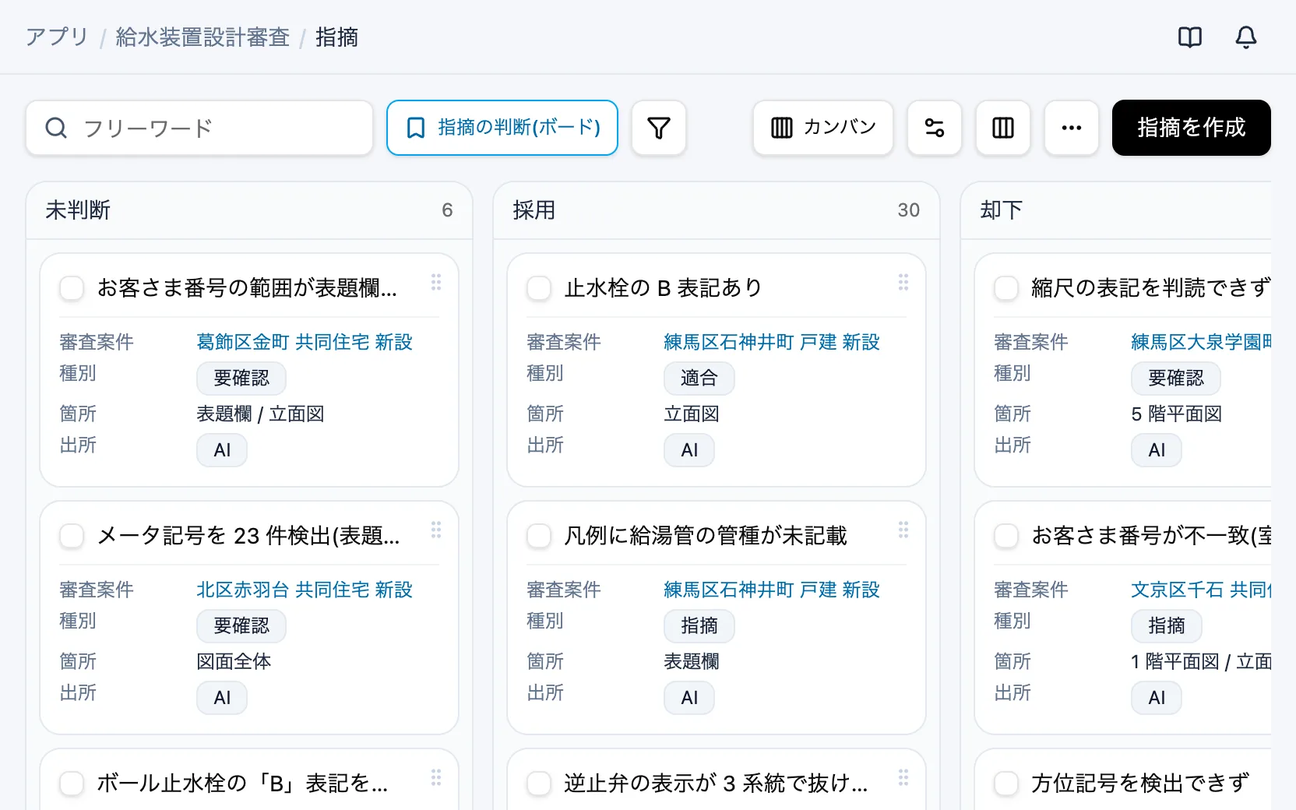Open column settings icon button
Screen dimensions: 1296x810
pyautogui.click(x=1003, y=128)
